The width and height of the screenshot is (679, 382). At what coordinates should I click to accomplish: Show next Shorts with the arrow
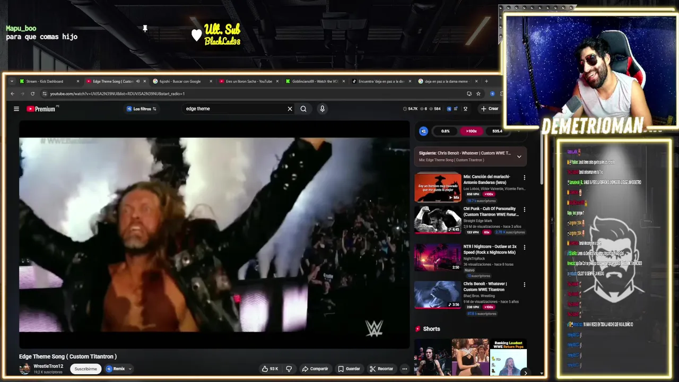[x=525, y=372]
